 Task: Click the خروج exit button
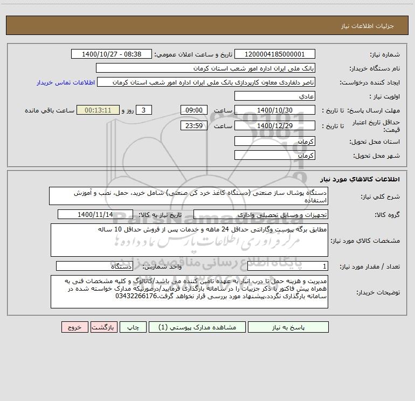coord(74,327)
